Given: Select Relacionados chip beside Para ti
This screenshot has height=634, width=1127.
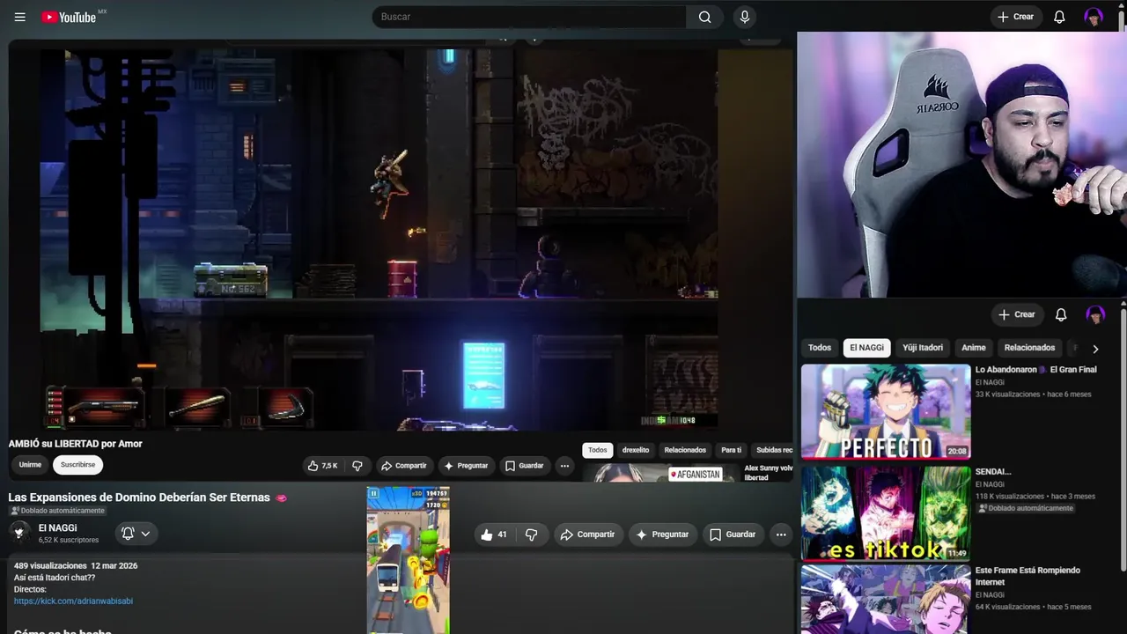Looking at the screenshot, I should (685, 450).
